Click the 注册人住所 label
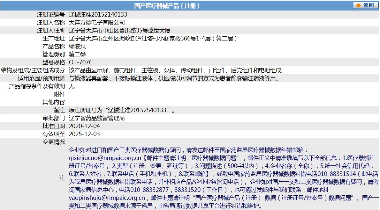 (51, 31)
